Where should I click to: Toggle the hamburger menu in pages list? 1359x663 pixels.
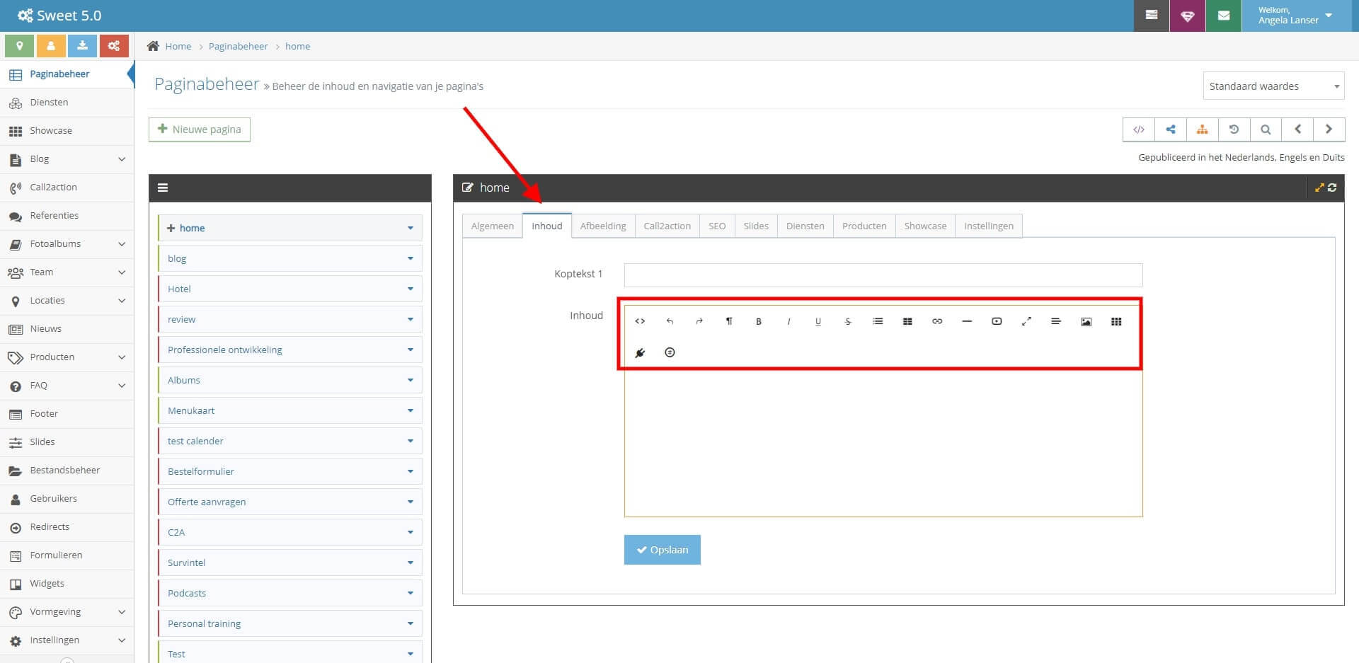point(163,188)
